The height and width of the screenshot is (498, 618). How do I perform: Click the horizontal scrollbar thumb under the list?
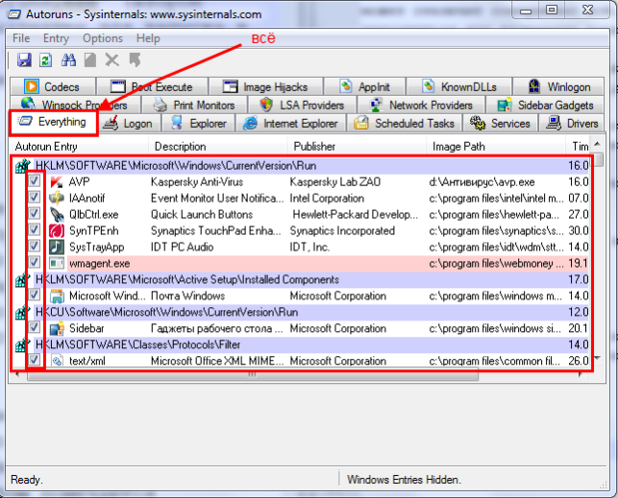point(253,375)
